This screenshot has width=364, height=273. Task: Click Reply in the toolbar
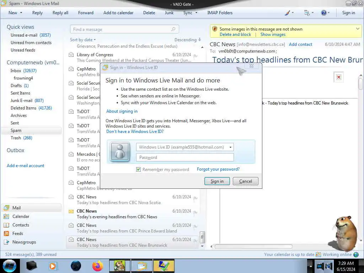click(x=37, y=13)
